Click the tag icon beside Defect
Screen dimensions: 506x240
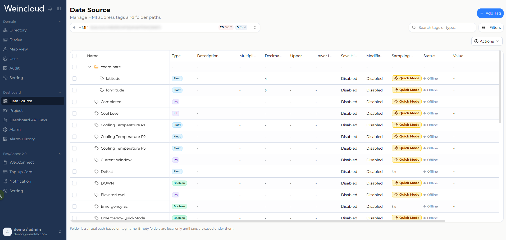97,172
